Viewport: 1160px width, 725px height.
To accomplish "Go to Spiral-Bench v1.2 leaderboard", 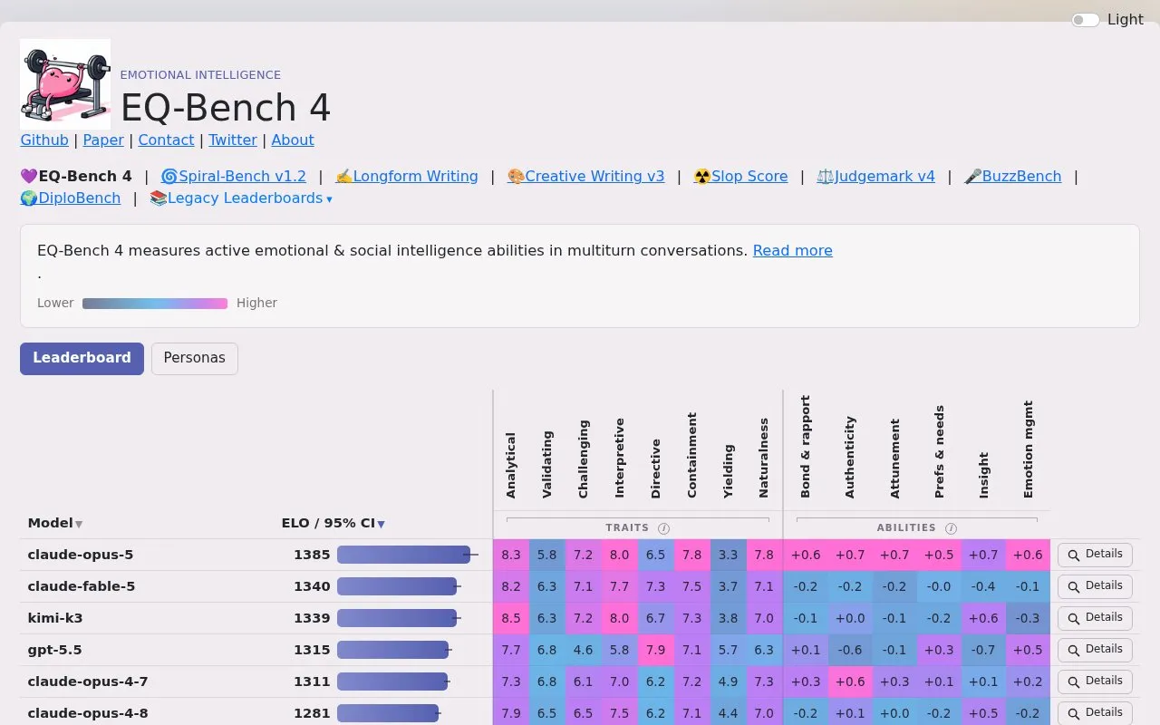I will [x=234, y=177].
